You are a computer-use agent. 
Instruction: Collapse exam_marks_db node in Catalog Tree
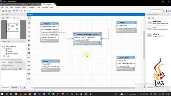2,46
